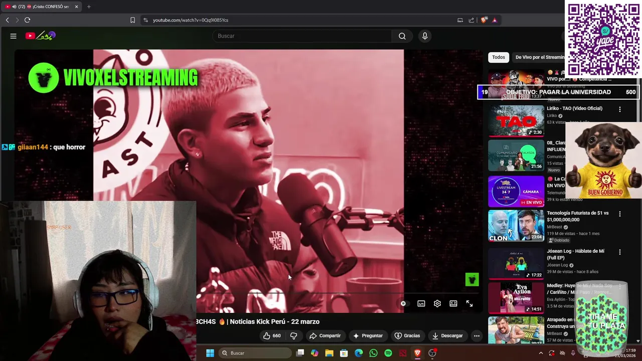Click the browser address bar URL
Image resolution: width=642 pixels, height=361 pixels.
[x=191, y=20]
